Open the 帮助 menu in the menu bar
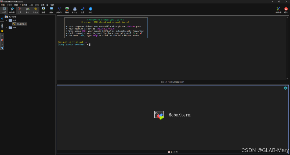 click(x=52, y=5)
